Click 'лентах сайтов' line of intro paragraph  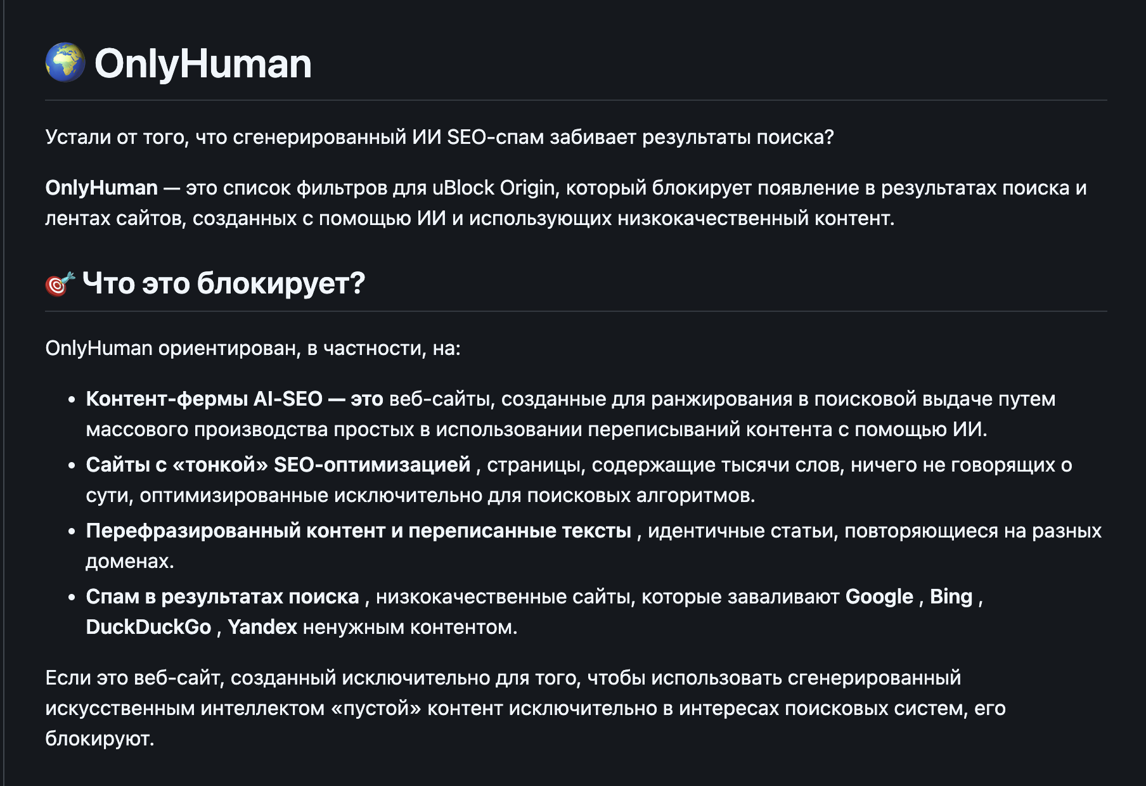[470, 218]
